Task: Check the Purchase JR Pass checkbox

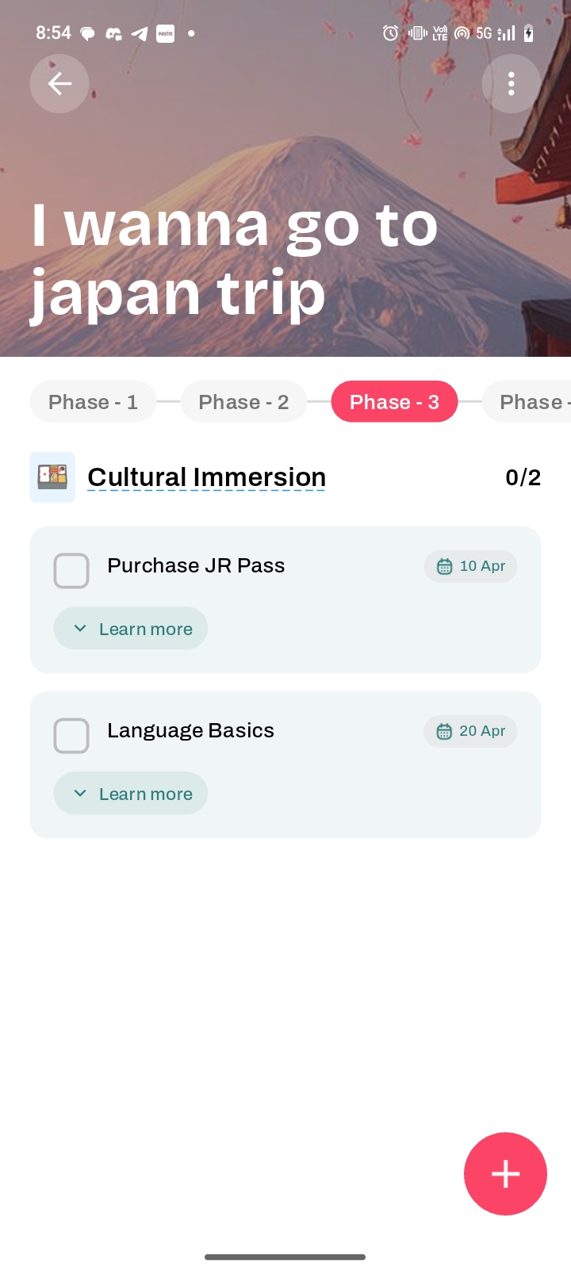Action: click(x=71, y=571)
